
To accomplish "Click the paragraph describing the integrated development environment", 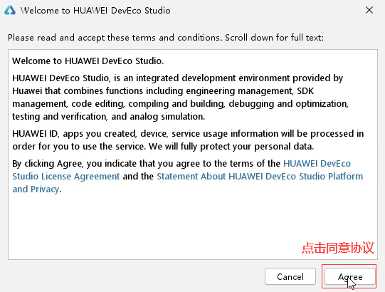I will point(181,98).
